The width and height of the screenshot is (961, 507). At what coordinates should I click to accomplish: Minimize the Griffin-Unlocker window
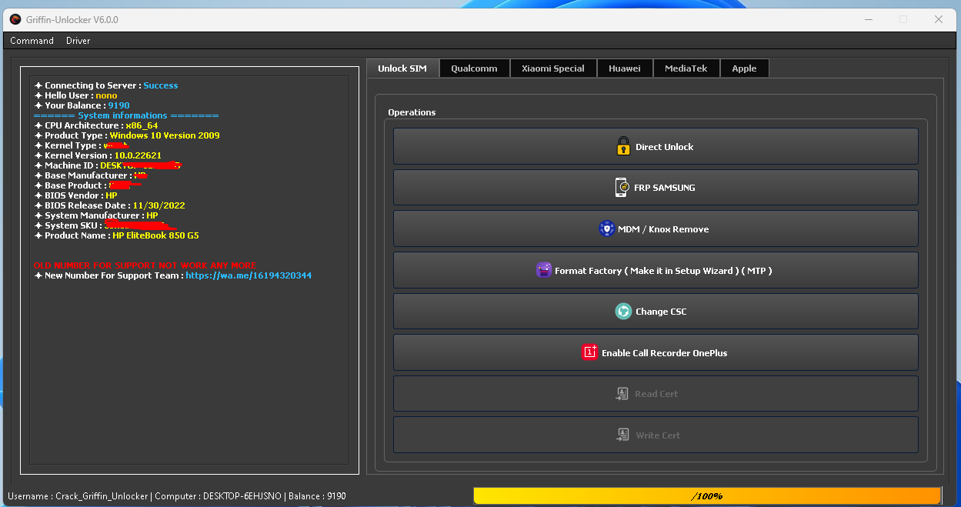[868, 19]
